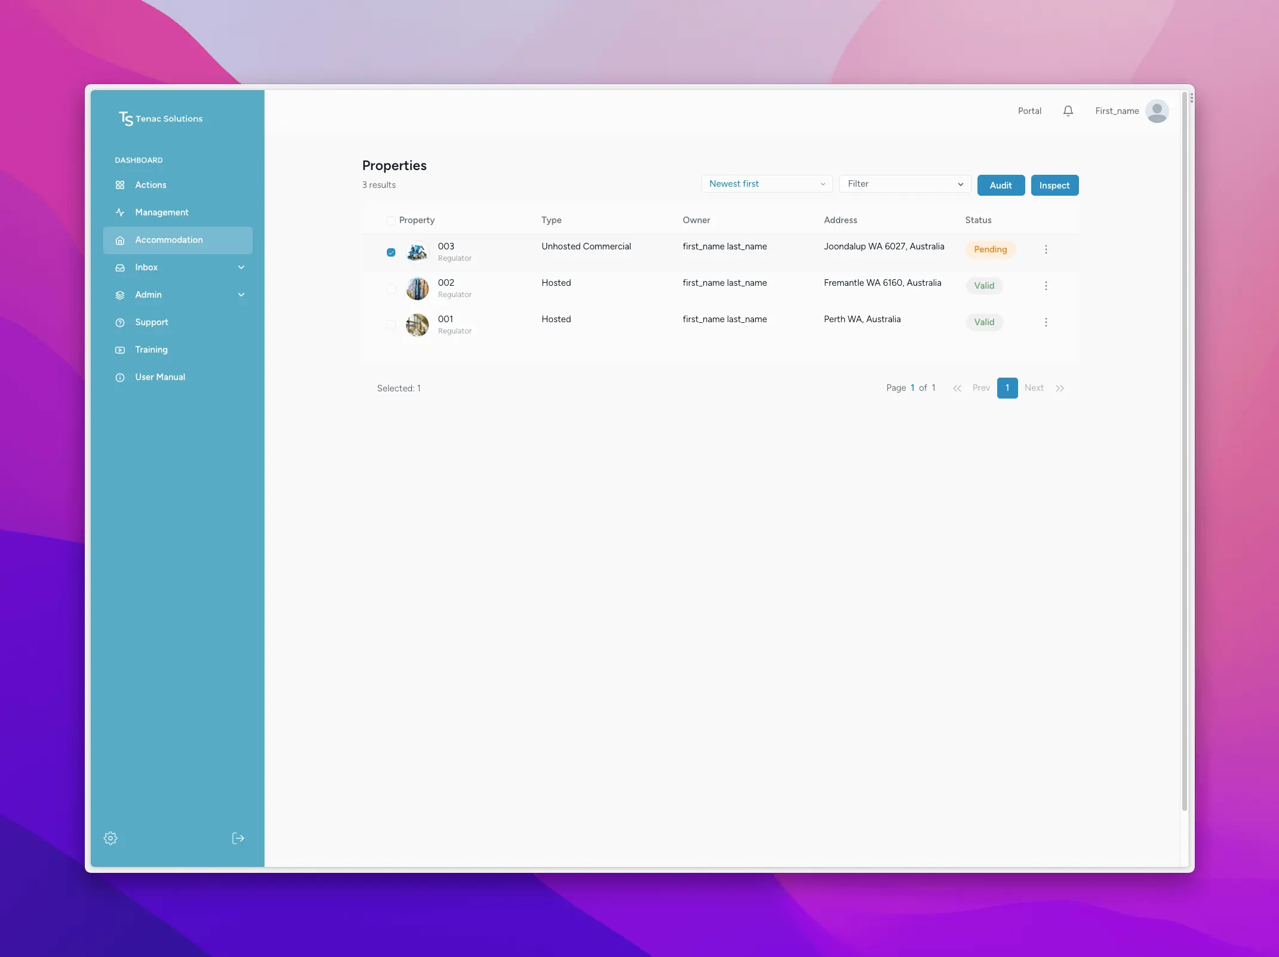
Task: Click the Inspect button
Action: [1054, 186]
